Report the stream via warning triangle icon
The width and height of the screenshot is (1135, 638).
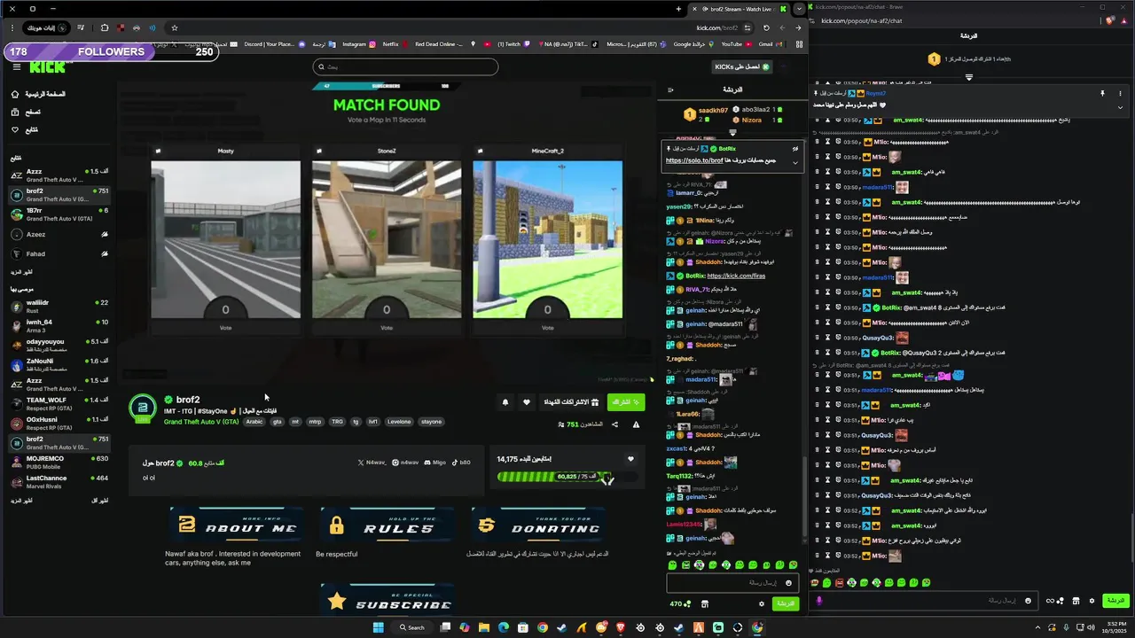coord(636,424)
